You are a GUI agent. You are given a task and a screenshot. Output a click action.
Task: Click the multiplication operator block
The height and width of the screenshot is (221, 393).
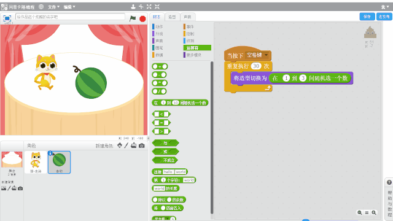click(x=160, y=83)
